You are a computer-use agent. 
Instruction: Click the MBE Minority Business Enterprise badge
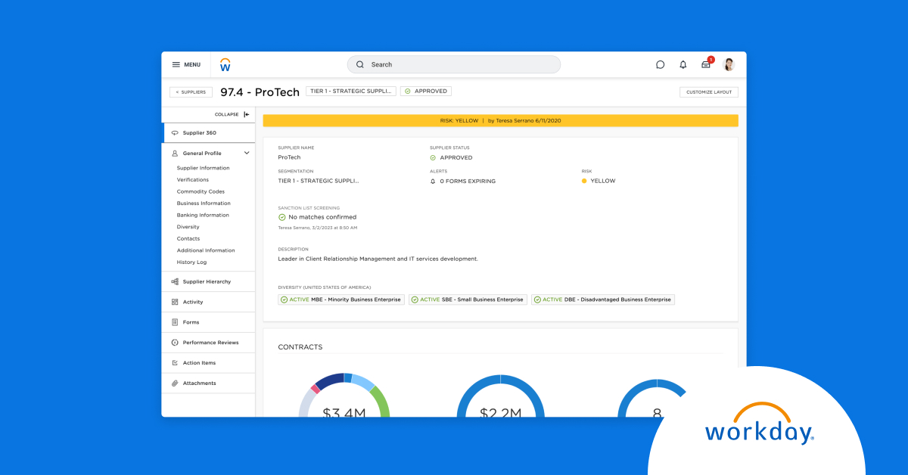[x=340, y=300]
